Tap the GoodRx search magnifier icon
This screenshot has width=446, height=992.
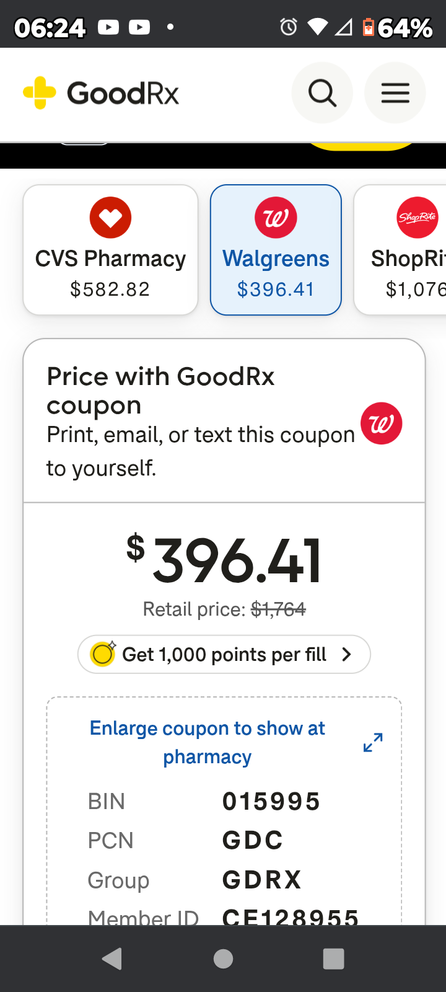point(322,94)
